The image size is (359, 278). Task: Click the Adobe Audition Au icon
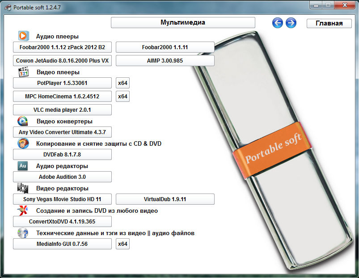[23, 166]
